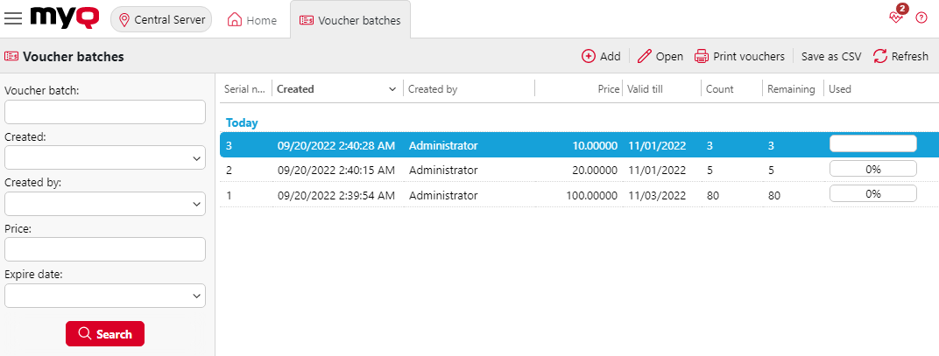Add a new voucher batch
Viewport: 939px width, 356px height.
coord(601,56)
